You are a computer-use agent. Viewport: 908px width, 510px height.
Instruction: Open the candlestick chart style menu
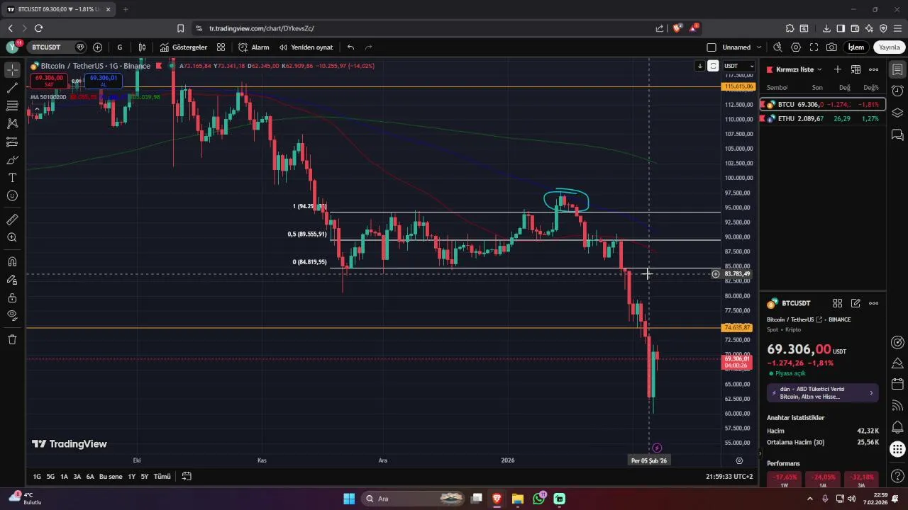tap(143, 47)
